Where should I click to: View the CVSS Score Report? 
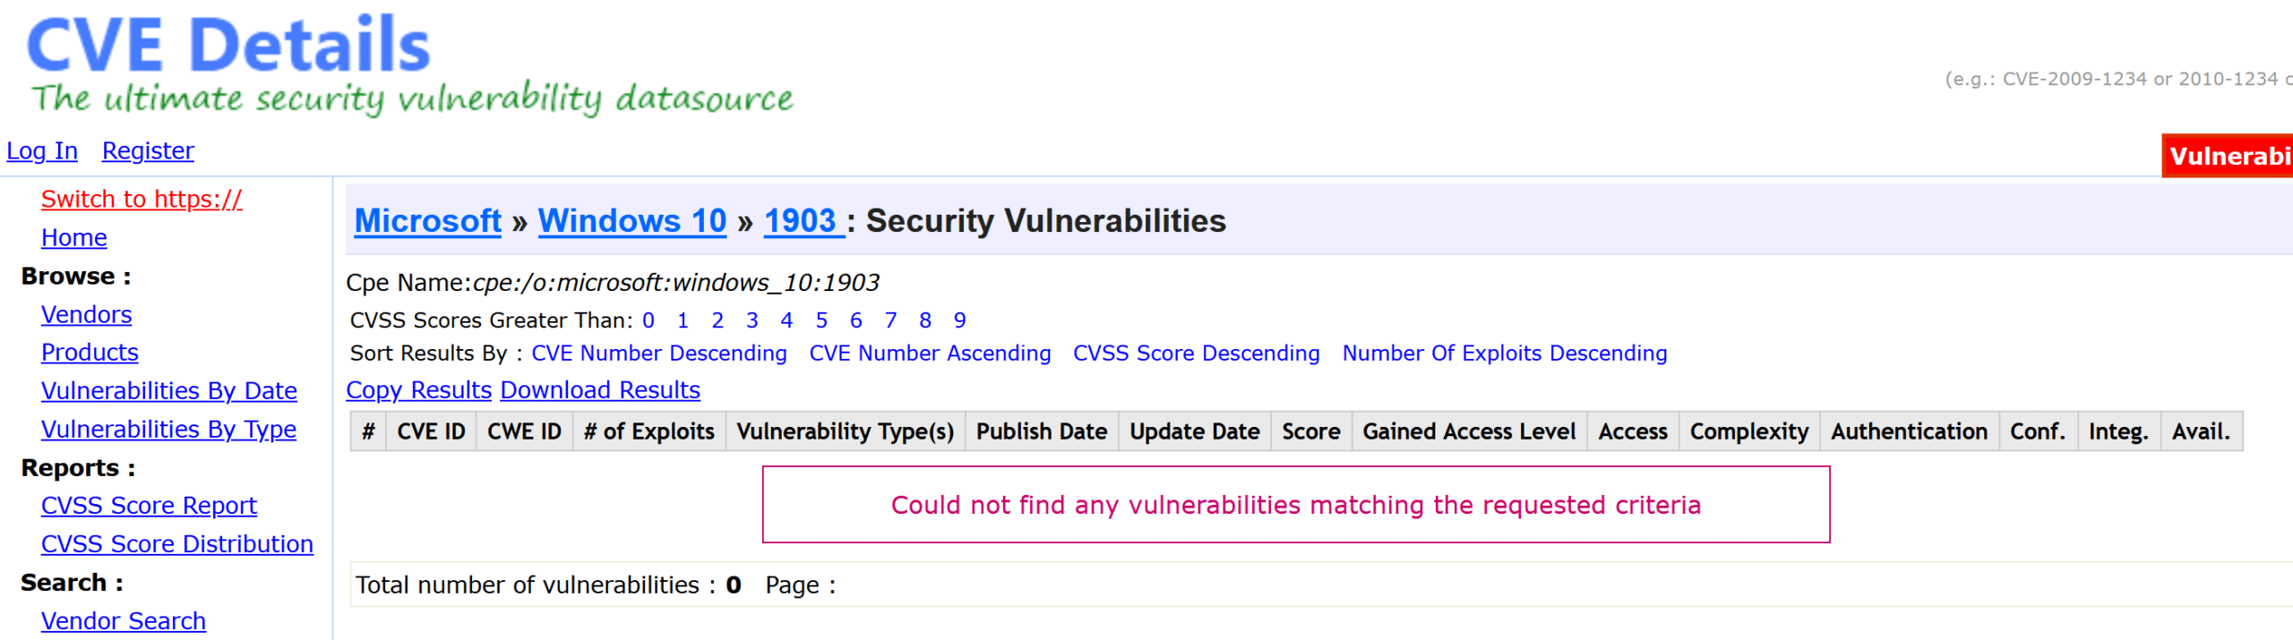tap(150, 506)
